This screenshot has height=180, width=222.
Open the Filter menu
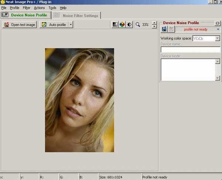coord(26,8)
